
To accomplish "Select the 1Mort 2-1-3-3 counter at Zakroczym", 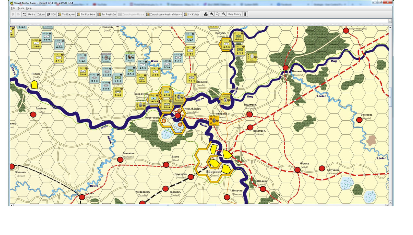I will click(154, 99).
